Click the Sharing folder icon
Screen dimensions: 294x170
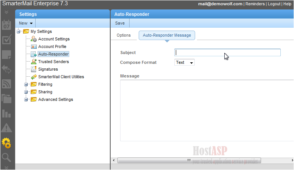pos(34,92)
